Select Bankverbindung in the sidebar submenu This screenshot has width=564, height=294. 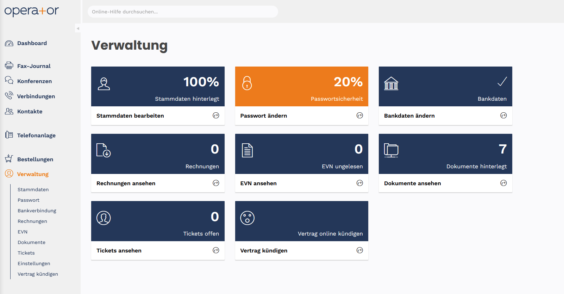(37, 211)
